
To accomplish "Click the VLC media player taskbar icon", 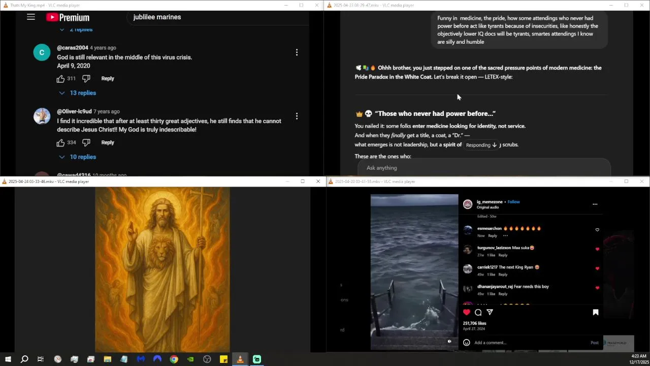I will coord(240,359).
